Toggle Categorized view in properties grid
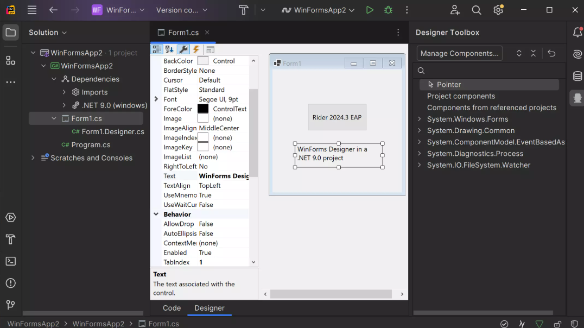The width and height of the screenshot is (584, 328). tap(157, 49)
